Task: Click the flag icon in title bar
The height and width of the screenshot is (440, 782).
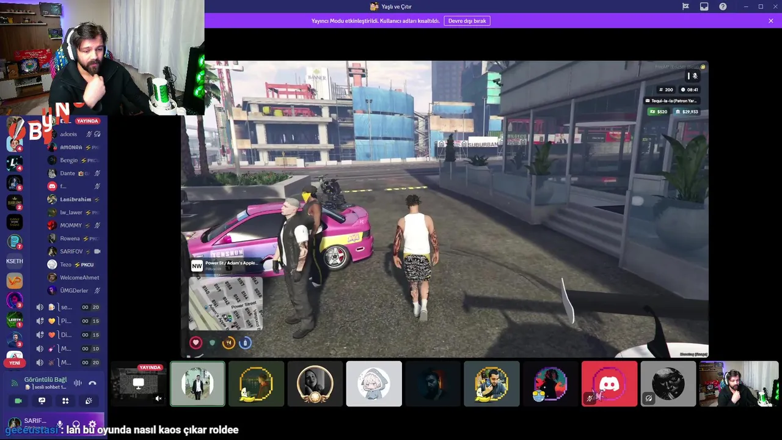Action: (x=685, y=7)
